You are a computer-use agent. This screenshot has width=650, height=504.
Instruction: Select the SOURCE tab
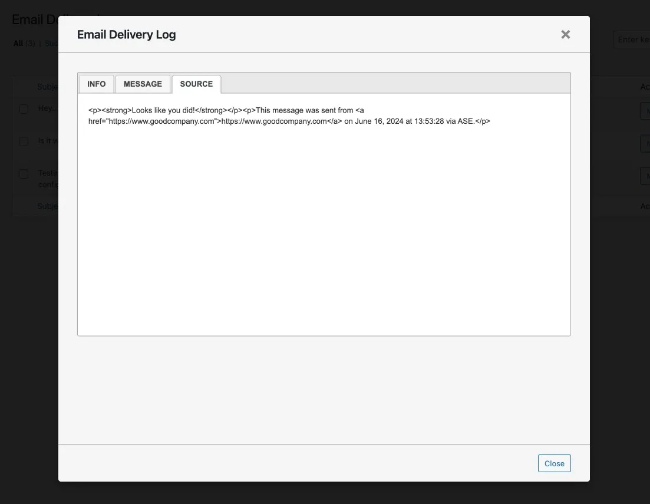tap(196, 84)
